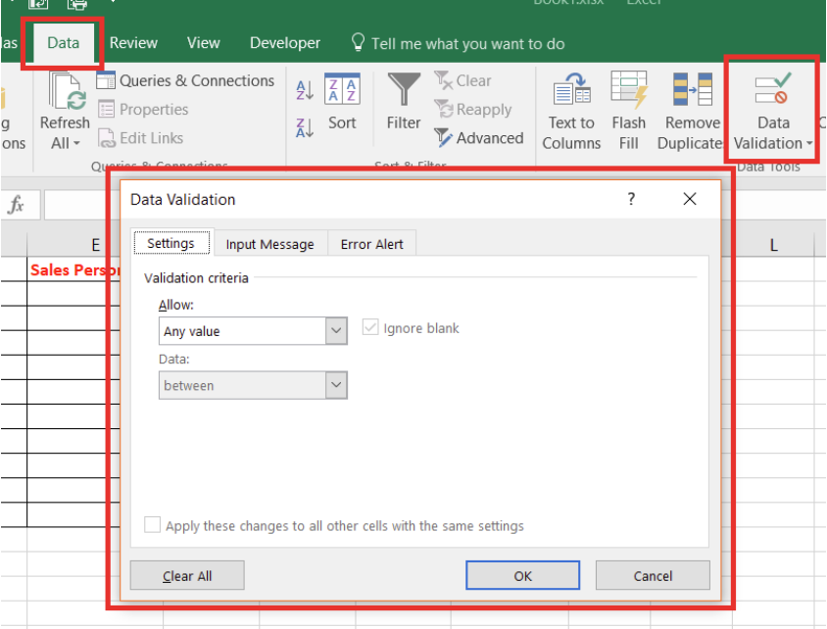Viewport: 827px width, 629px height.
Task: Click the Data Validation ribbon icon
Action: coord(772,91)
